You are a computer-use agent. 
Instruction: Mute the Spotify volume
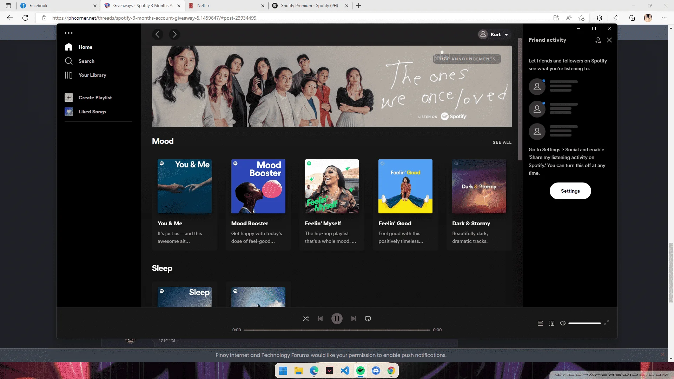point(563,323)
